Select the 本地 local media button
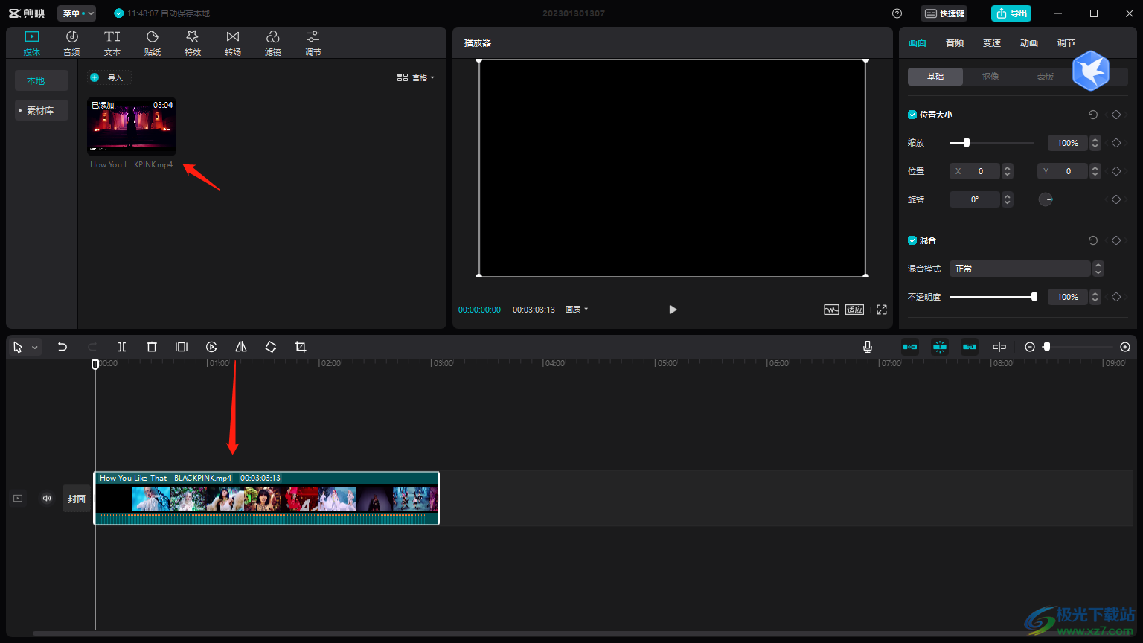 pyautogui.click(x=42, y=80)
